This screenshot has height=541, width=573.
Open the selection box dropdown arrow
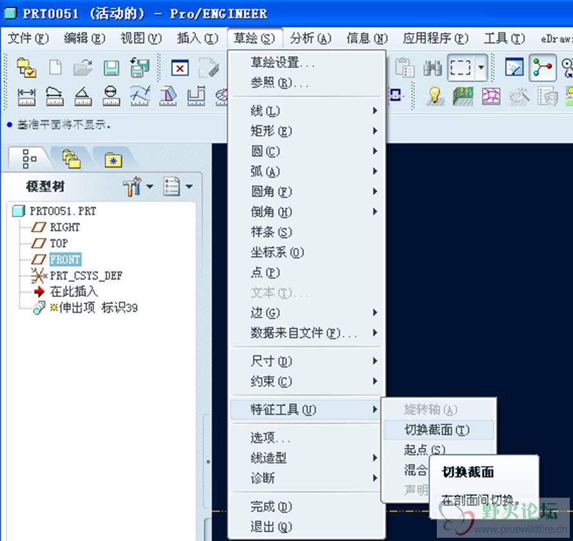click(x=481, y=67)
